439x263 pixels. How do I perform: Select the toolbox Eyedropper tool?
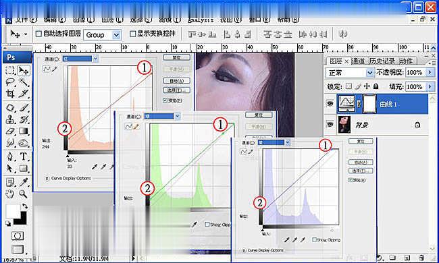click(24, 182)
